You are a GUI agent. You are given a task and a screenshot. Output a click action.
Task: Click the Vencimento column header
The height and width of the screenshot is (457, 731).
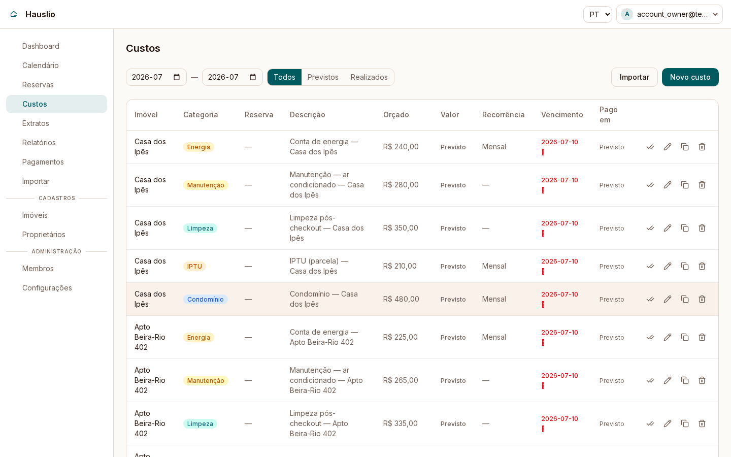562,115
